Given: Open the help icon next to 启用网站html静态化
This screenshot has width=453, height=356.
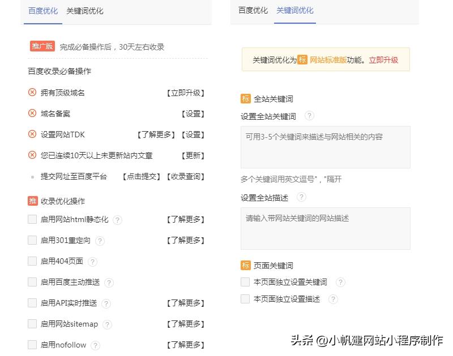Looking at the screenshot, I should [x=117, y=220].
